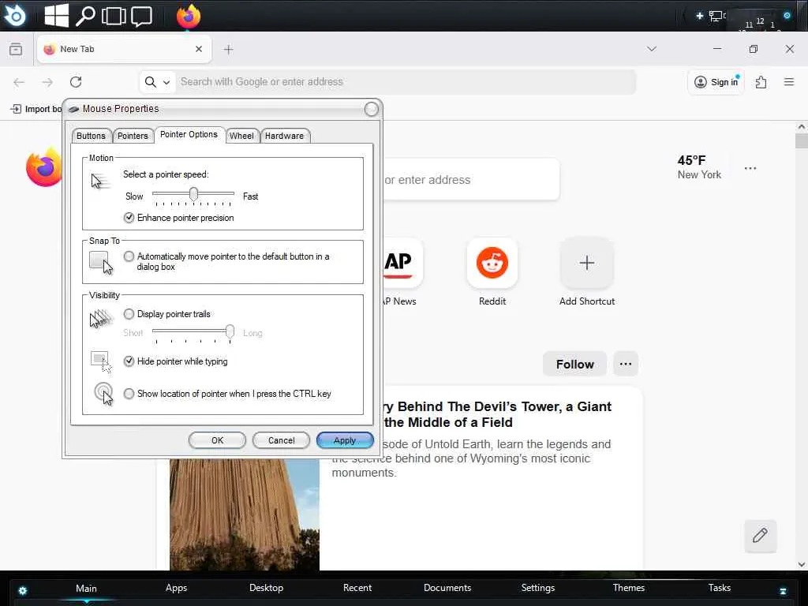The height and width of the screenshot is (606, 808).
Task: Reload the current page
Action: pos(76,82)
